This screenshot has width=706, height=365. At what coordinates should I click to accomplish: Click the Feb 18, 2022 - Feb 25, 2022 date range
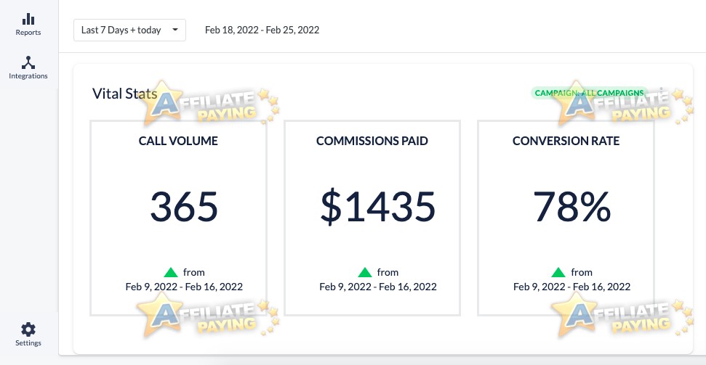(262, 30)
